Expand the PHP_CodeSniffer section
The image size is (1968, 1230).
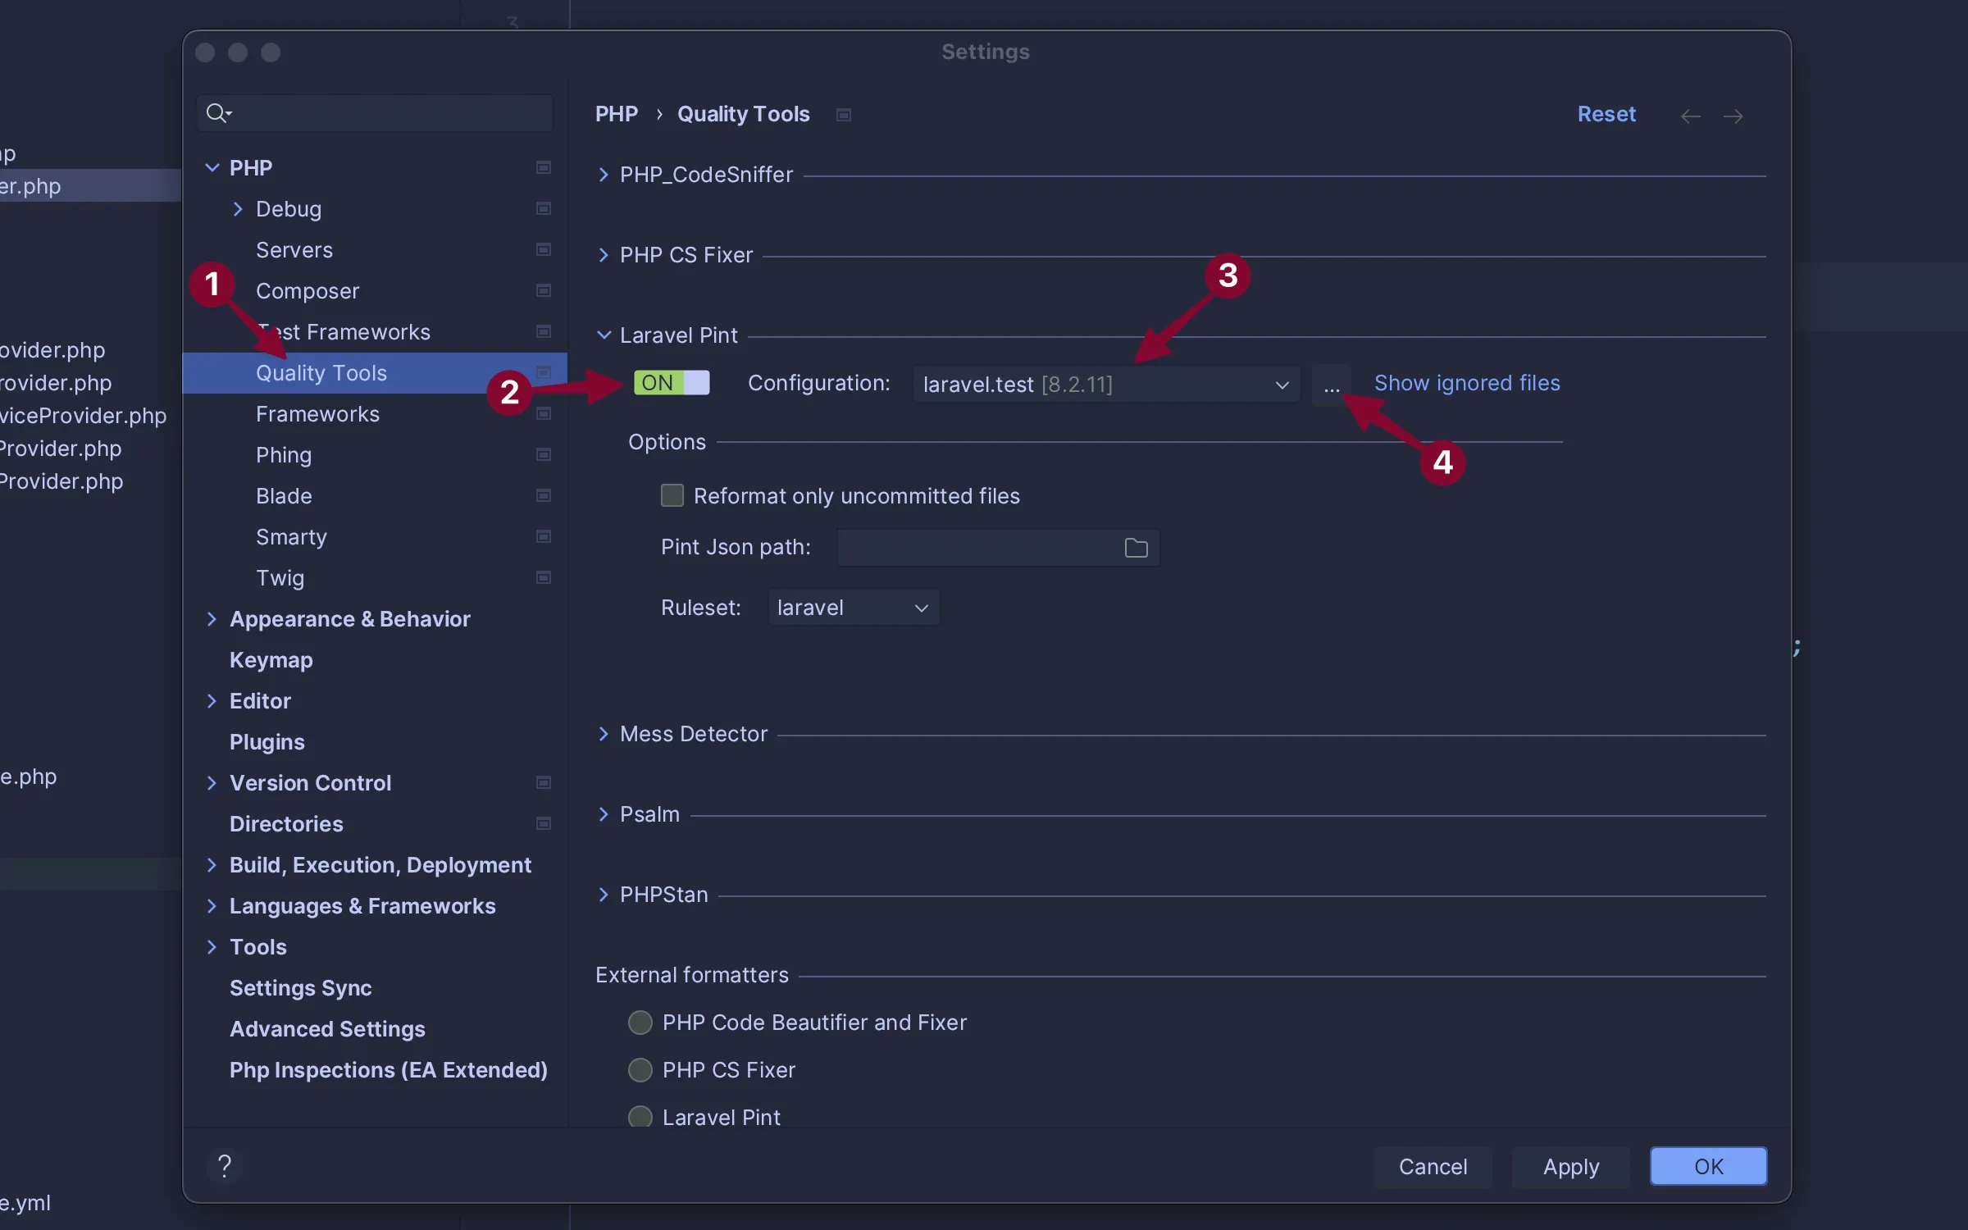tap(604, 175)
